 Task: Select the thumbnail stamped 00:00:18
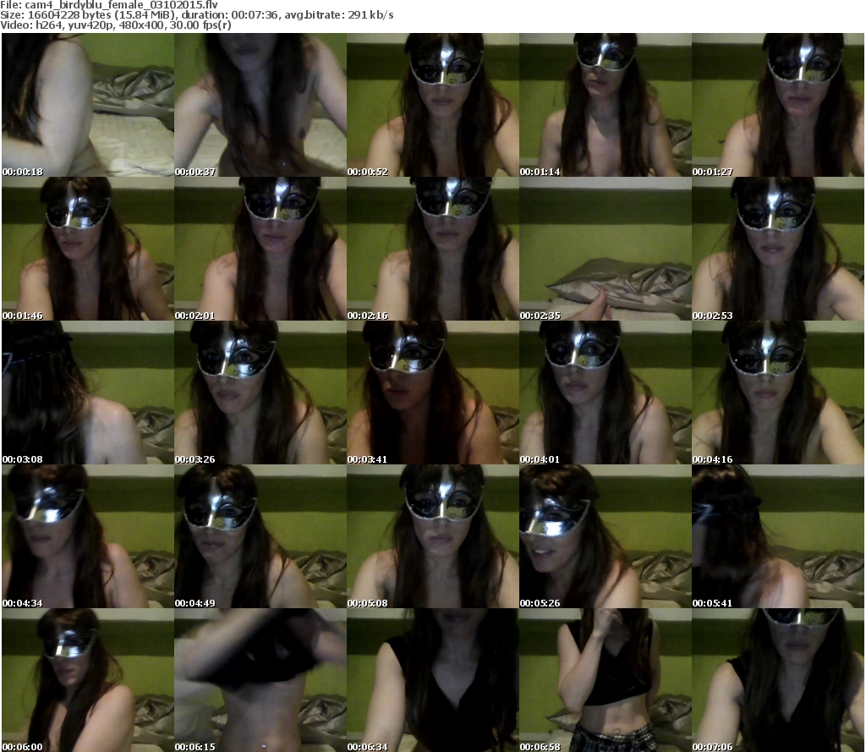pos(88,105)
